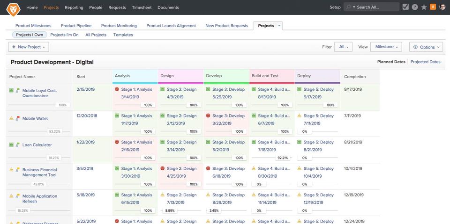The height and width of the screenshot is (224, 450).
Task: Open Loan Calculator project link
Action: click(37, 145)
